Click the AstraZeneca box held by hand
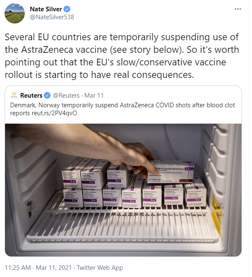The height and width of the screenshot is (277, 252). pos(170,171)
